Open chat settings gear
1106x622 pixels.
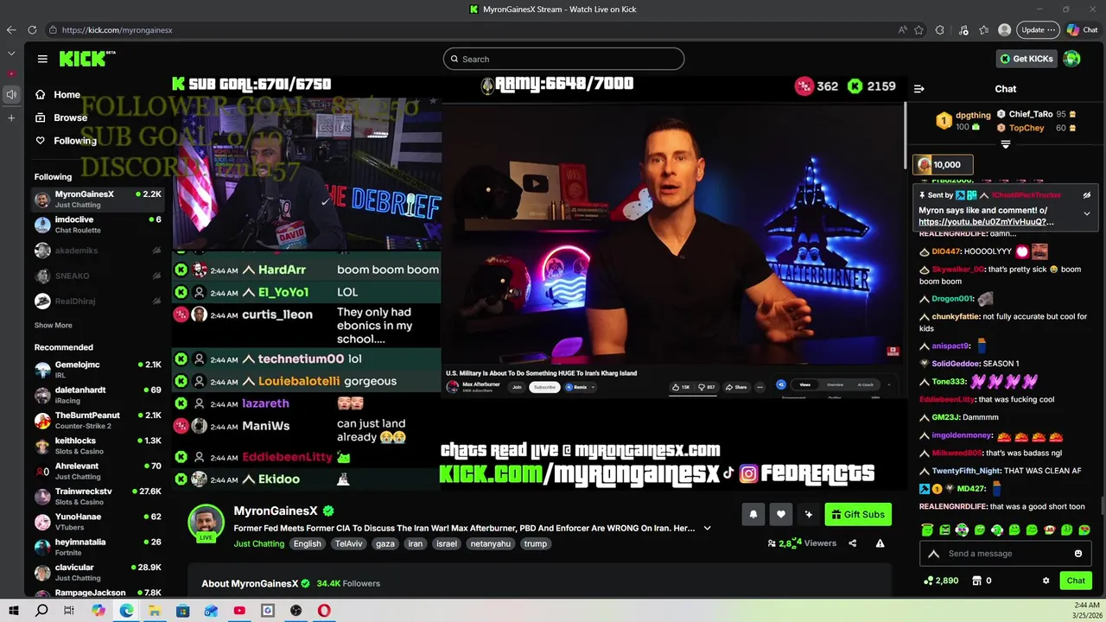[1046, 581]
